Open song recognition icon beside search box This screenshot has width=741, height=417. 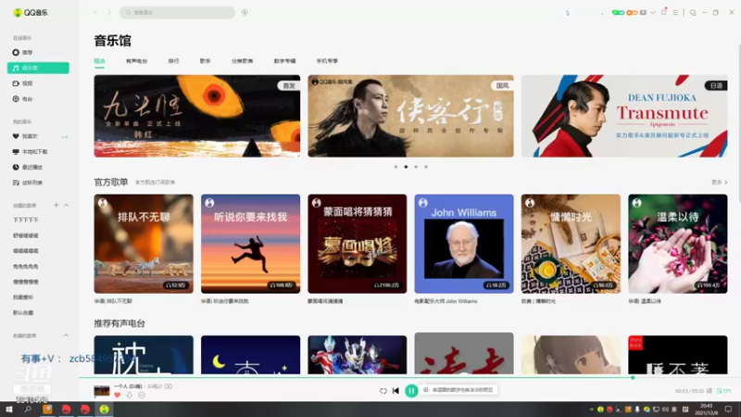[245, 12]
